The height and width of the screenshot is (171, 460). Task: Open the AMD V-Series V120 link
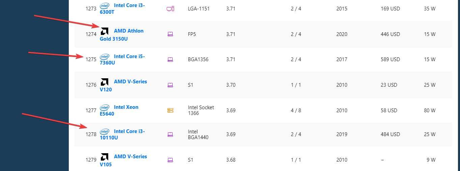tap(123, 85)
